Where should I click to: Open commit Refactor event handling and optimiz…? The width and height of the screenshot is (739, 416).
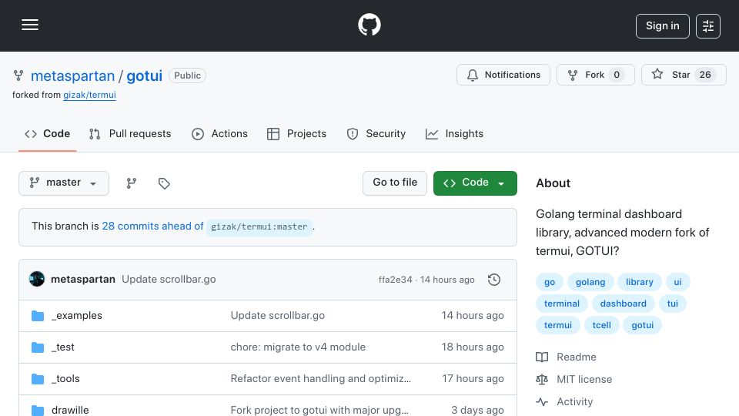pos(320,379)
